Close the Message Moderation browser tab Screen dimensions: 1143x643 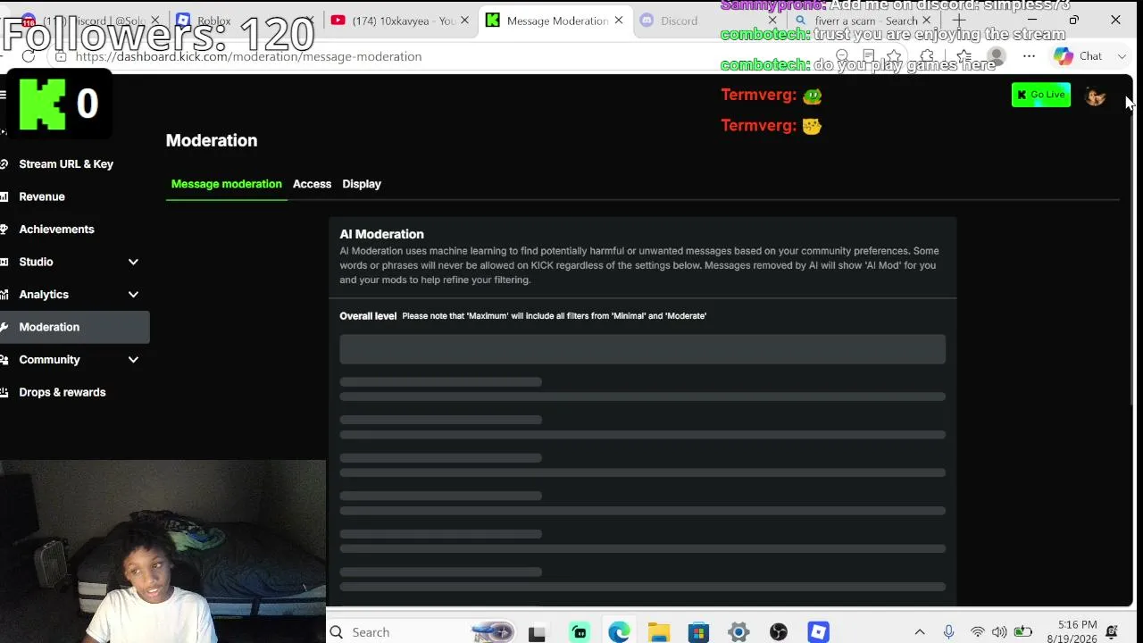tap(618, 21)
